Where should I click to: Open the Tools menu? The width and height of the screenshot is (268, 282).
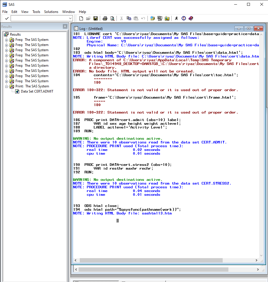pos(36,12)
